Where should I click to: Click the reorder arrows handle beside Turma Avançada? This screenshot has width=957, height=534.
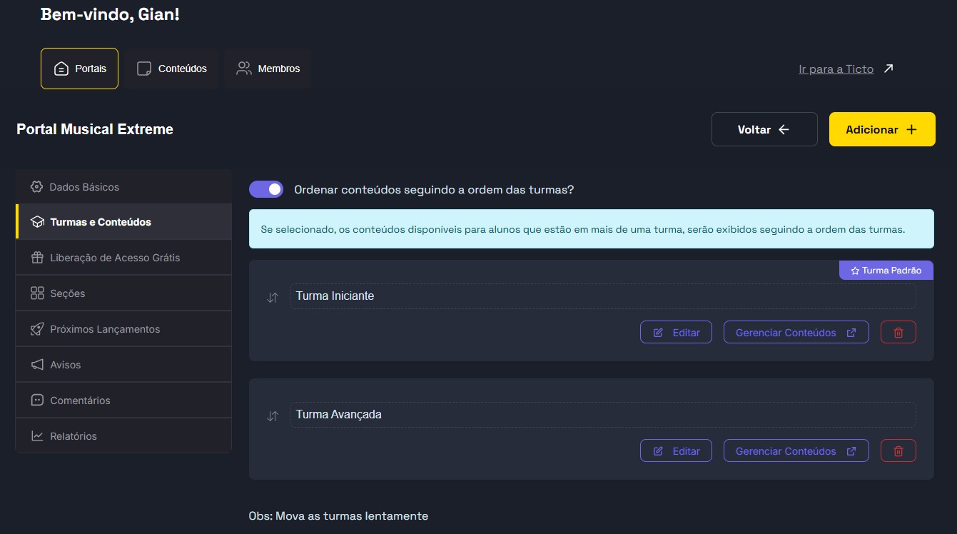click(272, 416)
